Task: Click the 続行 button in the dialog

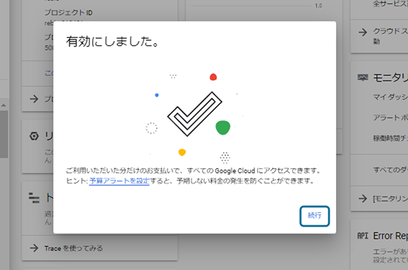Action: [x=315, y=215]
